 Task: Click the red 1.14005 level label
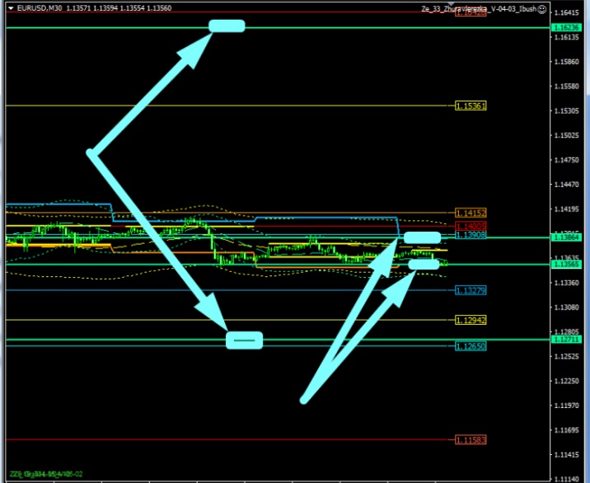coord(471,225)
